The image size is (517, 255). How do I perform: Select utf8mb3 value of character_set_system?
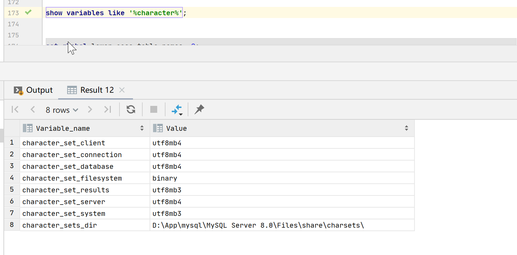(282, 213)
